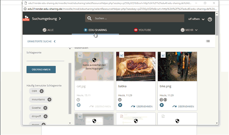
Task: Click the edu-sharing source icon on cat.jpg card
Action: click(x=79, y=105)
